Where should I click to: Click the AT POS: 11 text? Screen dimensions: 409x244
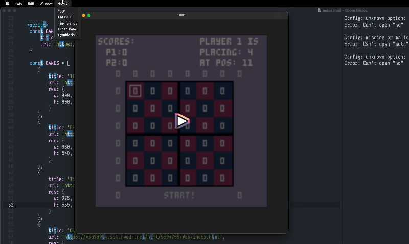pyautogui.click(x=226, y=63)
